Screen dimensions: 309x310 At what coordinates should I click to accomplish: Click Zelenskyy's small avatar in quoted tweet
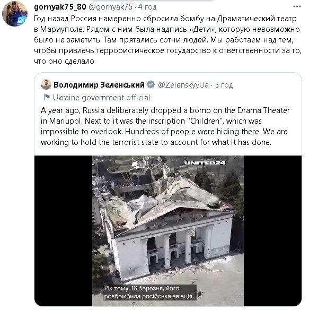pyautogui.click(x=46, y=84)
